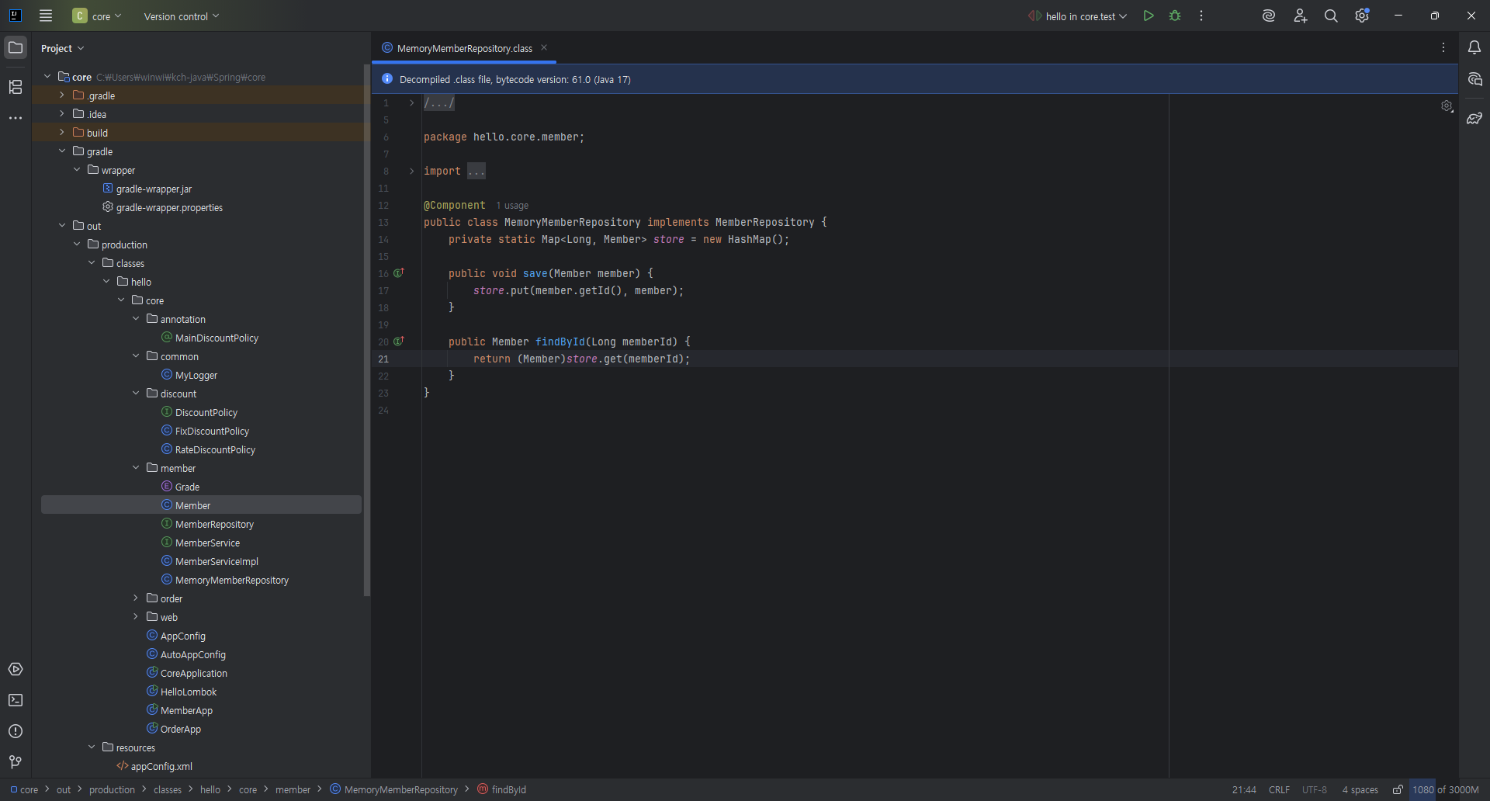Collapse the member folder in tree

click(136, 468)
